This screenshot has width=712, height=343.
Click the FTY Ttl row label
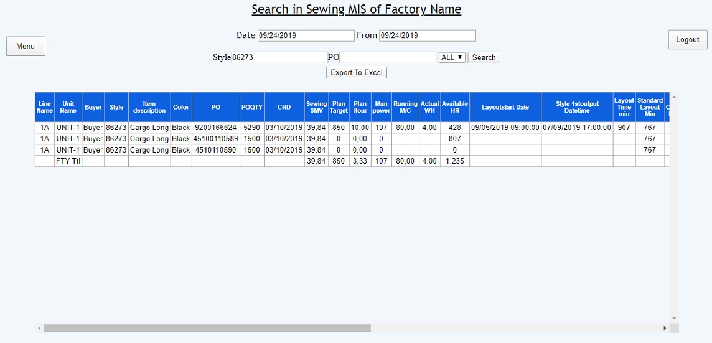tap(68, 161)
